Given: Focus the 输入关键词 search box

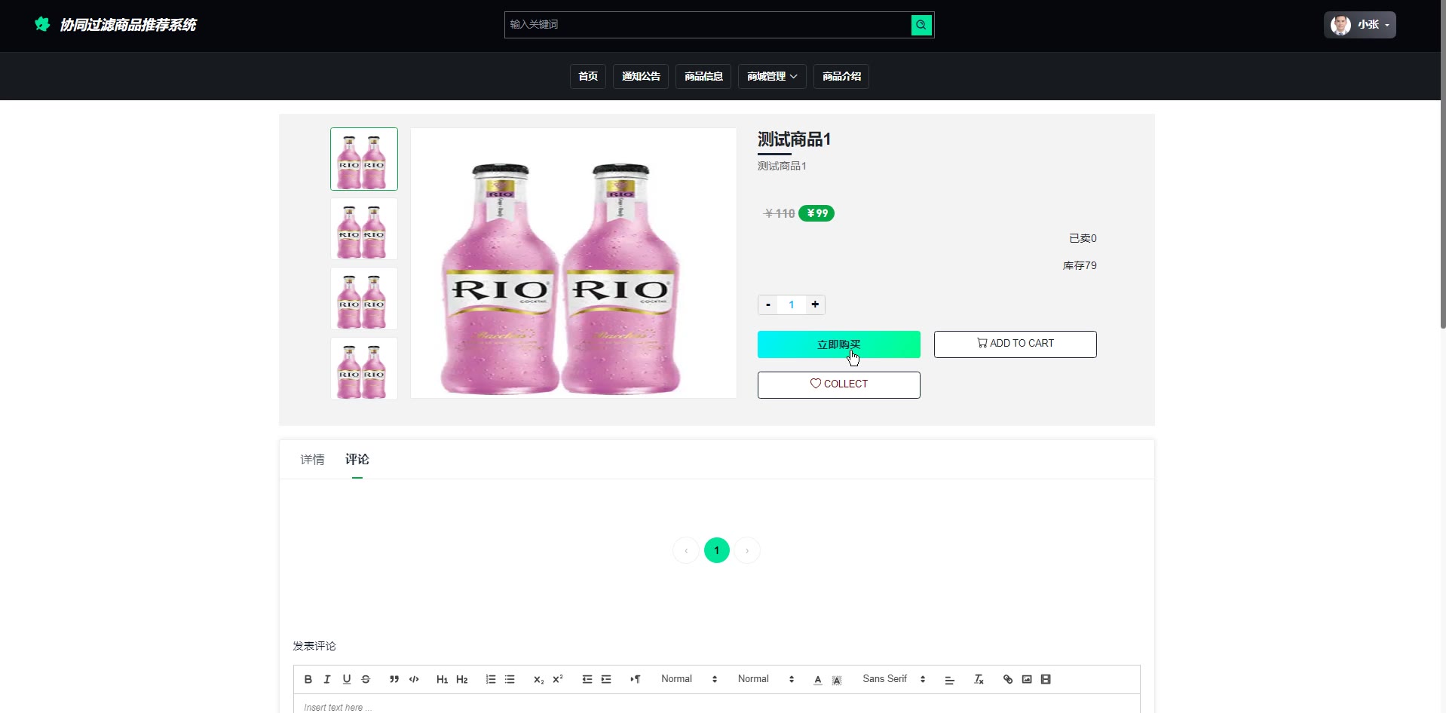Looking at the screenshot, I should 708,25.
